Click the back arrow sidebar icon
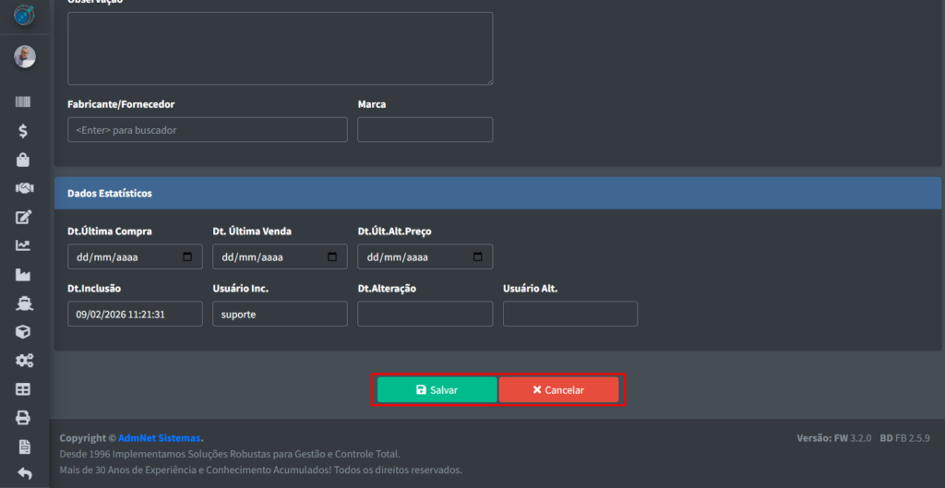945x488 pixels. tap(24, 473)
